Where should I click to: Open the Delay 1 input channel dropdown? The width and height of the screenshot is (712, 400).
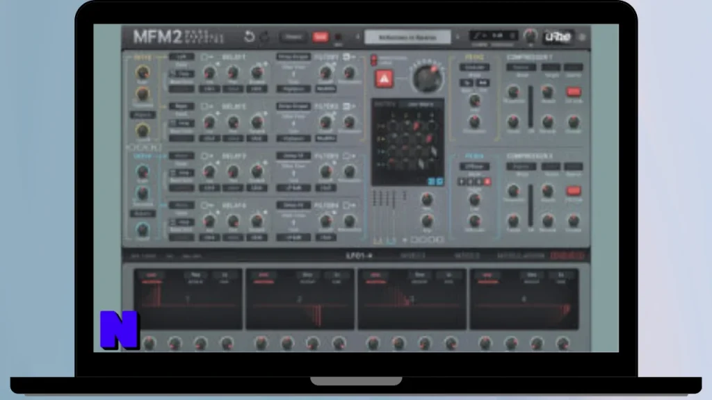tap(181, 57)
